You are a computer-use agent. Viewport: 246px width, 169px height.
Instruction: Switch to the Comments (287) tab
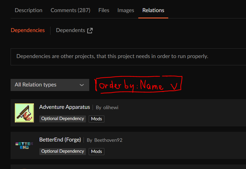[x=70, y=10]
